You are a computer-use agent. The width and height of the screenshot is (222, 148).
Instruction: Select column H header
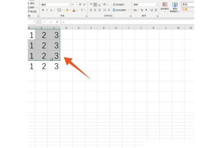[x=116, y=28]
